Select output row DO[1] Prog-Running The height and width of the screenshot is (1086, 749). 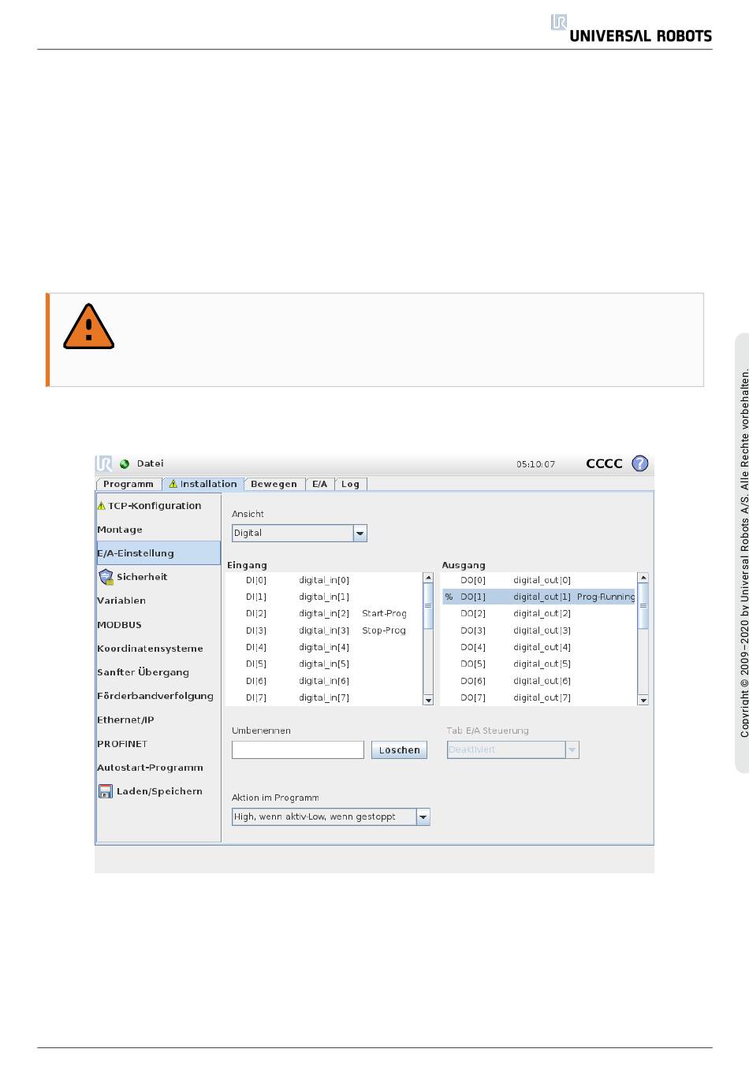(539, 597)
